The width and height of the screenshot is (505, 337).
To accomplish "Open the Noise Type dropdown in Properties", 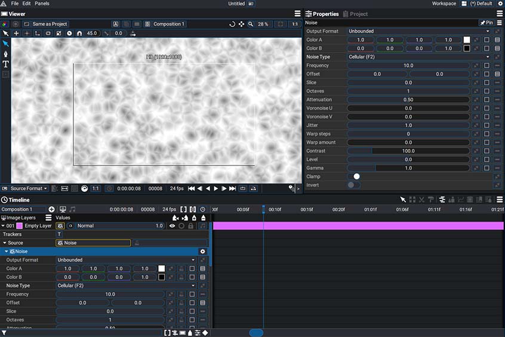I will coord(418,56).
